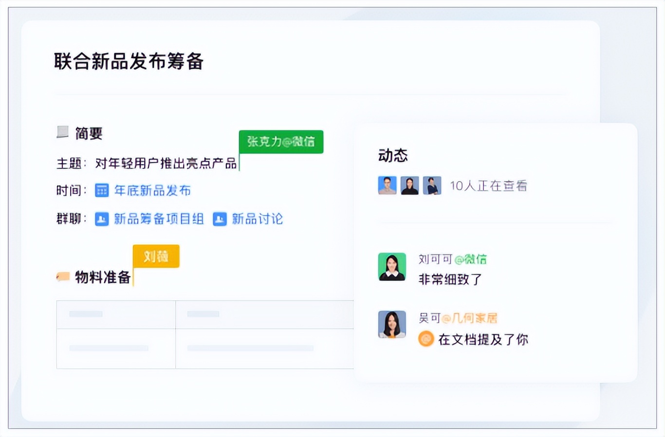Open the 新品讨论 group chat link
Viewport: 665px width, 437px height.
[x=258, y=219]
